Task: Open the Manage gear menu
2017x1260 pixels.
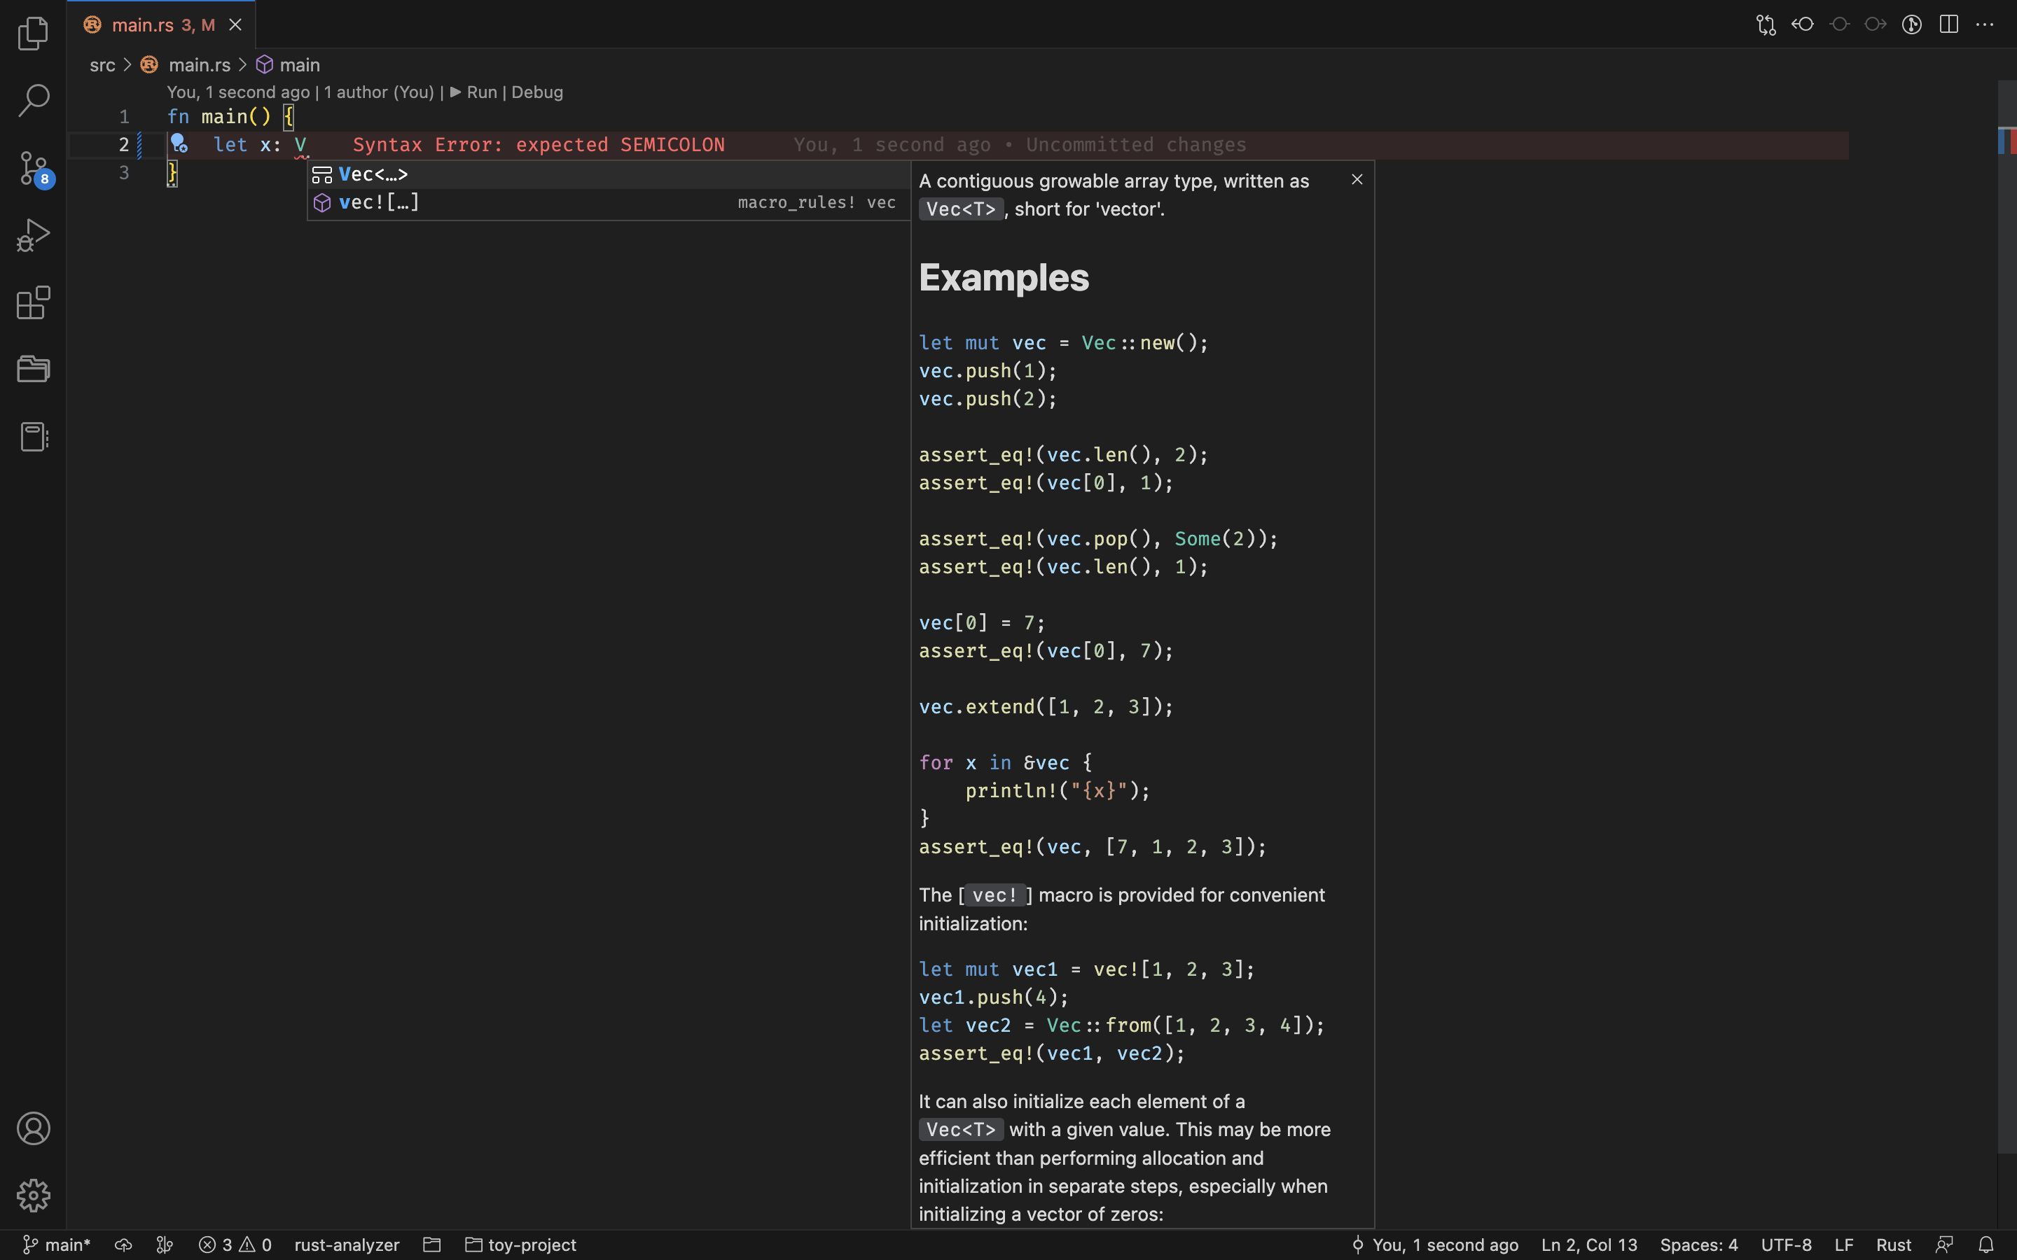Action: pos(34,1195)
